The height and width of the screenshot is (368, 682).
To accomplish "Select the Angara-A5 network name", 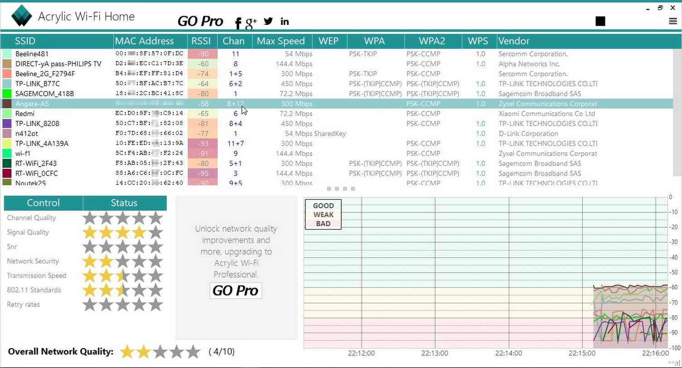I will 32,104.
